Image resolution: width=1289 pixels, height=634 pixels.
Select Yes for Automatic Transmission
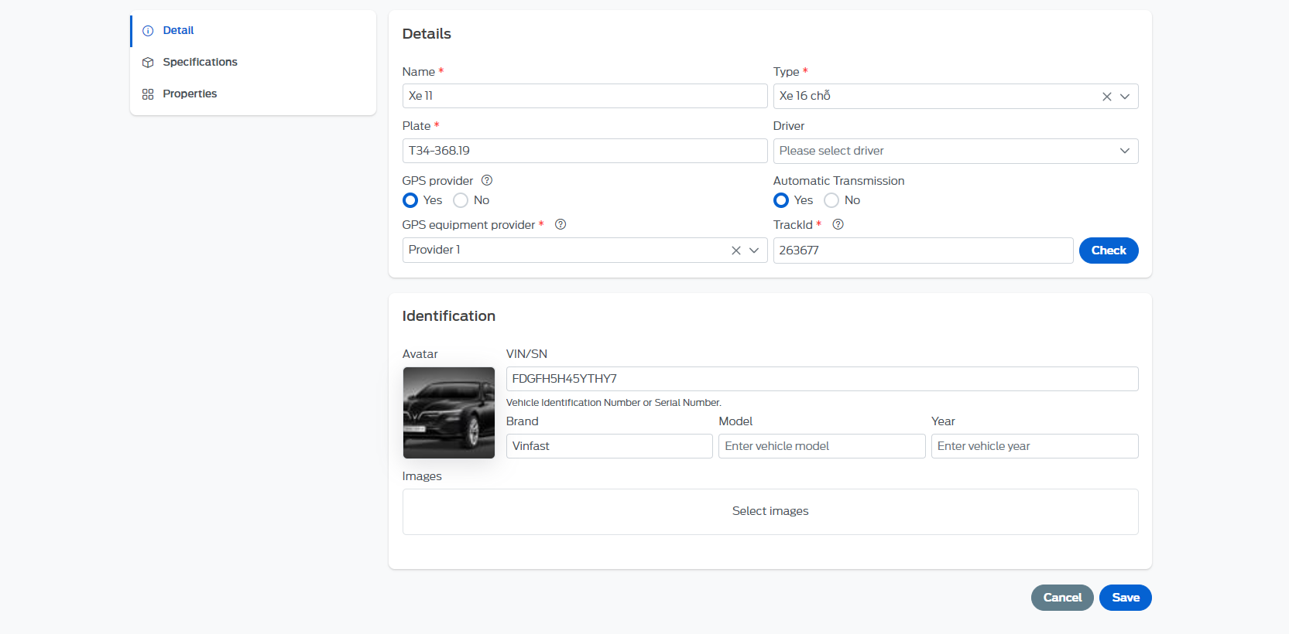pos(781,200)
